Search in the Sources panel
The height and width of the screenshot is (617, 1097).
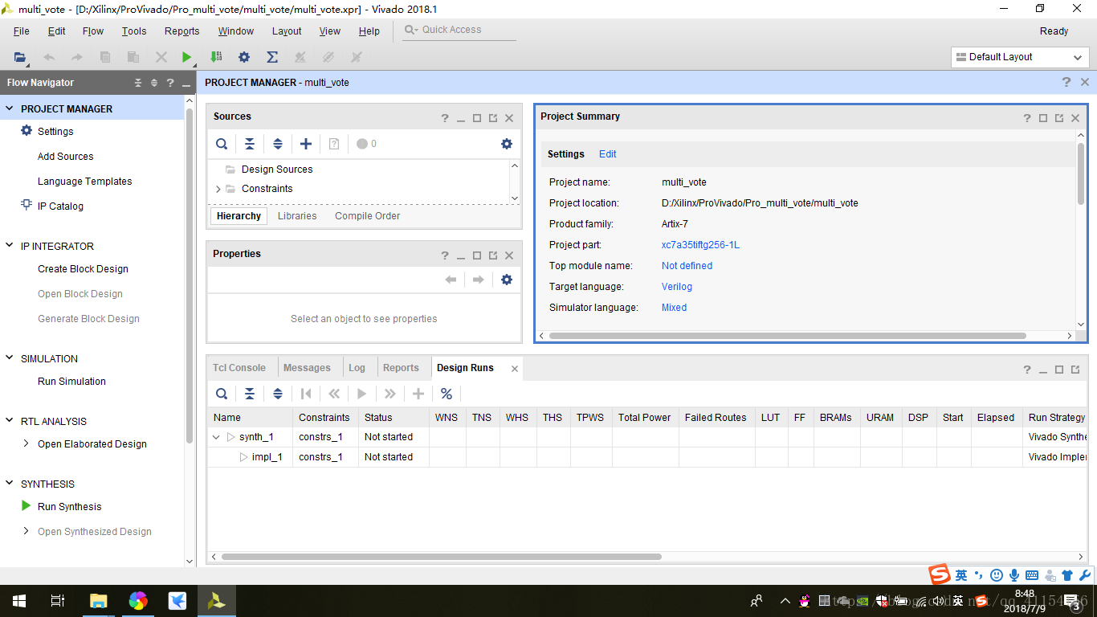222,144
